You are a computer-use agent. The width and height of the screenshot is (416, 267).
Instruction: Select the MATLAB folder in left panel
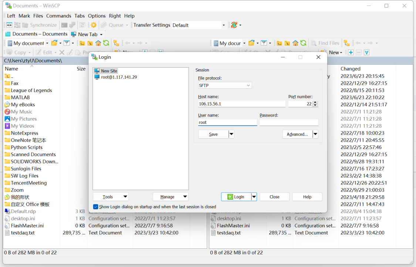tap(20, 97)
